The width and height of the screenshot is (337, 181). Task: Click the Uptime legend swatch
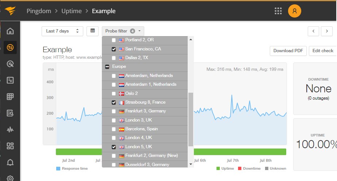(218, 169)
